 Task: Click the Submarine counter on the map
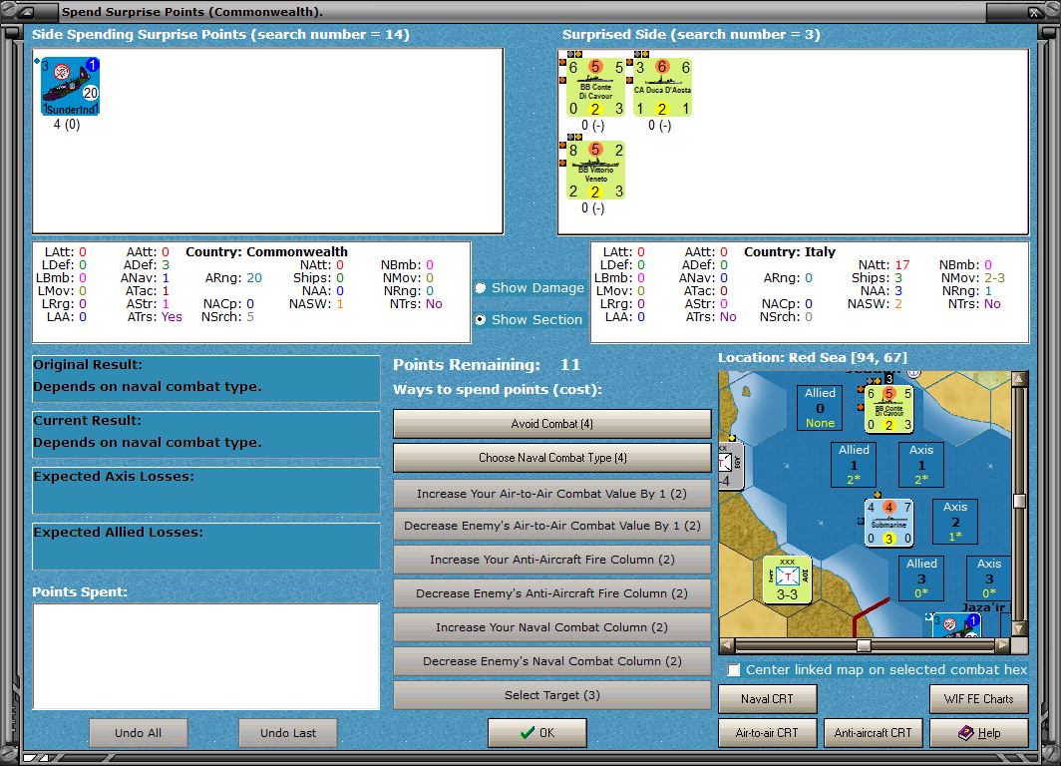click(x=888, y=523)
